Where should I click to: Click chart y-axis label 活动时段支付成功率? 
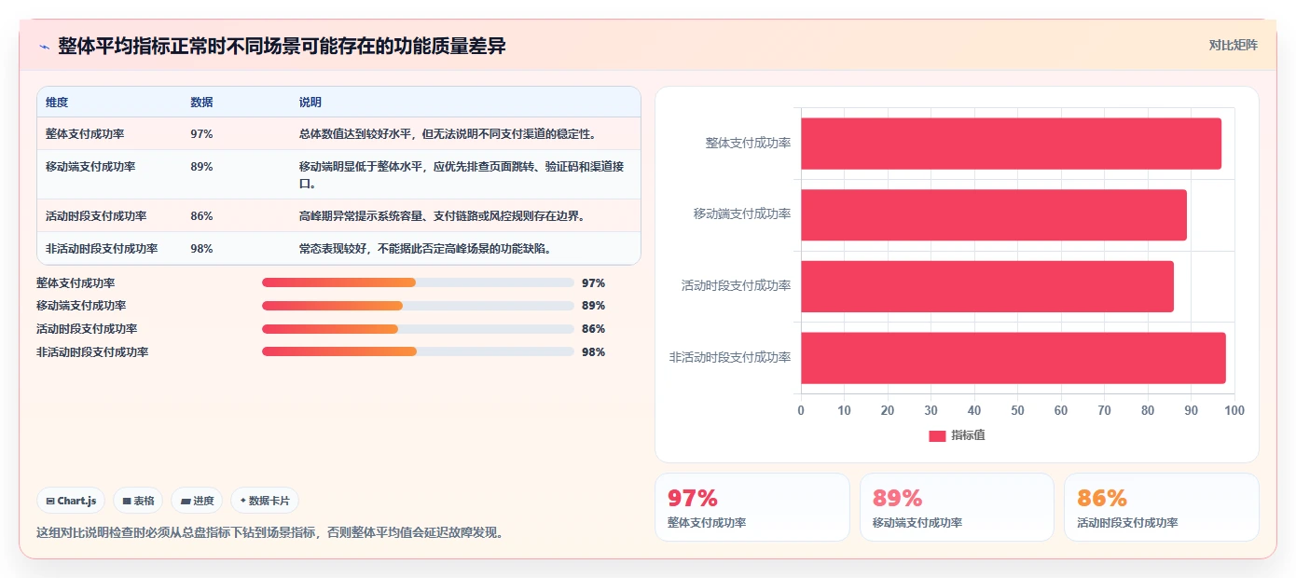point(736,286)
